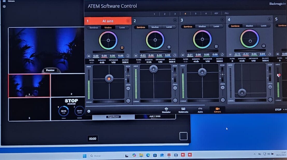Open camera 2 color settings menu
Image resolution: width=287 pixels, height=160 pixels.
click(136, 56)
